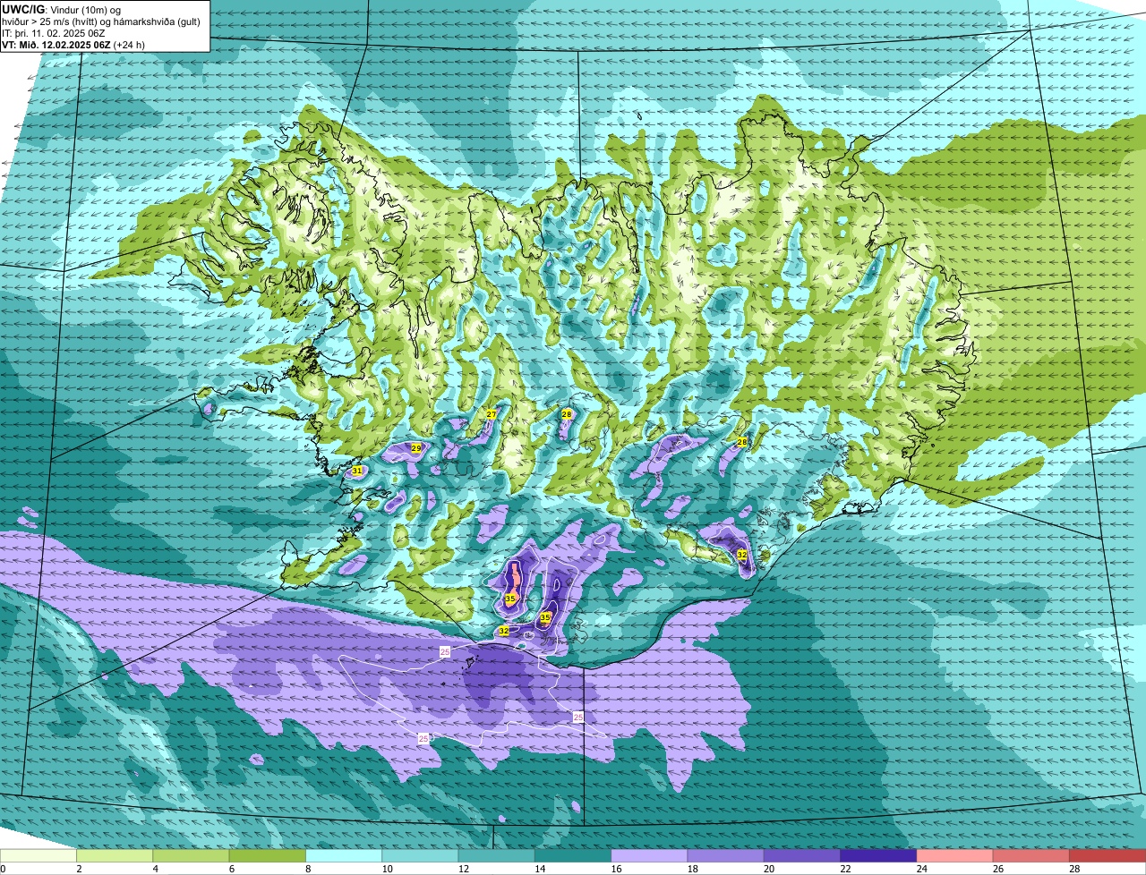The width and height of the screenshot is (1146, 875).
Task: Pick the legend swatch between 10 and 12
Action: [420, 856]
